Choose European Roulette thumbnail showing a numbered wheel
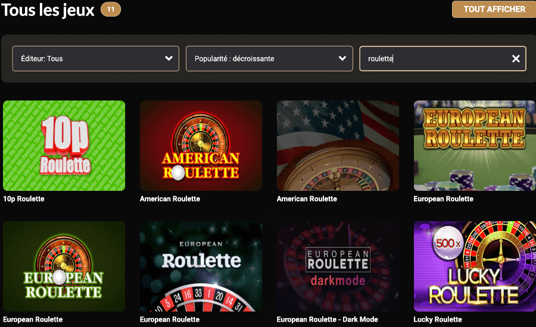The image size is (536, 327). tap(201, 266)
